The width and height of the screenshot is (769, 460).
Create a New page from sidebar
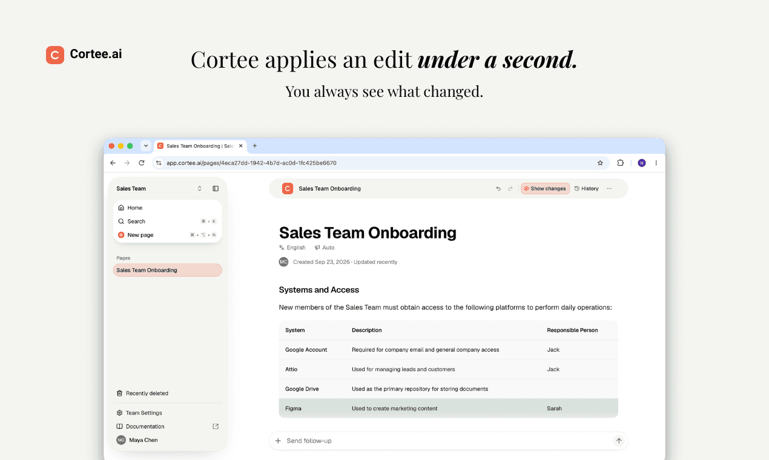(x=168, y=235)
